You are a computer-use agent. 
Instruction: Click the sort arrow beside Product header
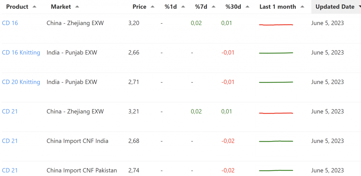[34, 7]
